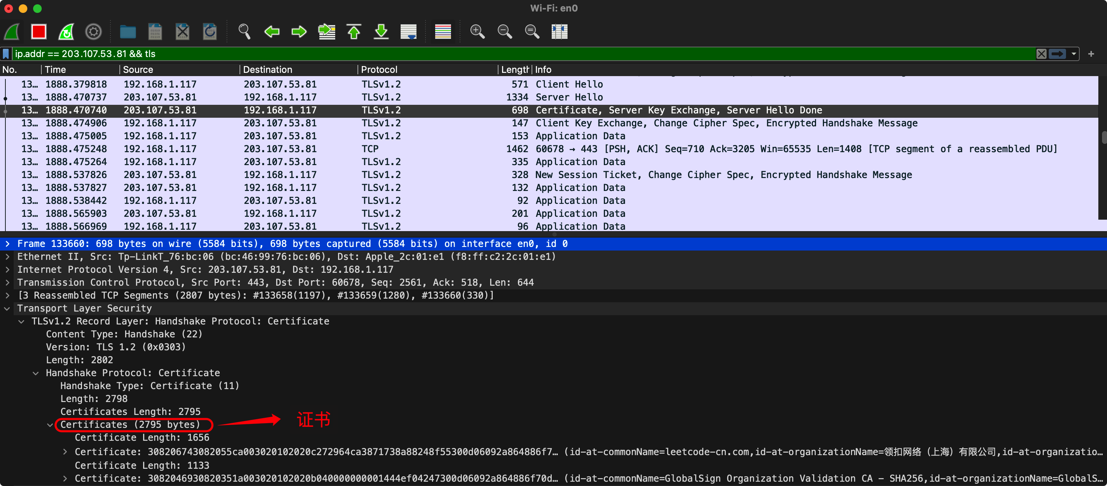Select Certificate Length: 1133 field
This screenshot has width=1107, height=486.
[x=142, y=466]
